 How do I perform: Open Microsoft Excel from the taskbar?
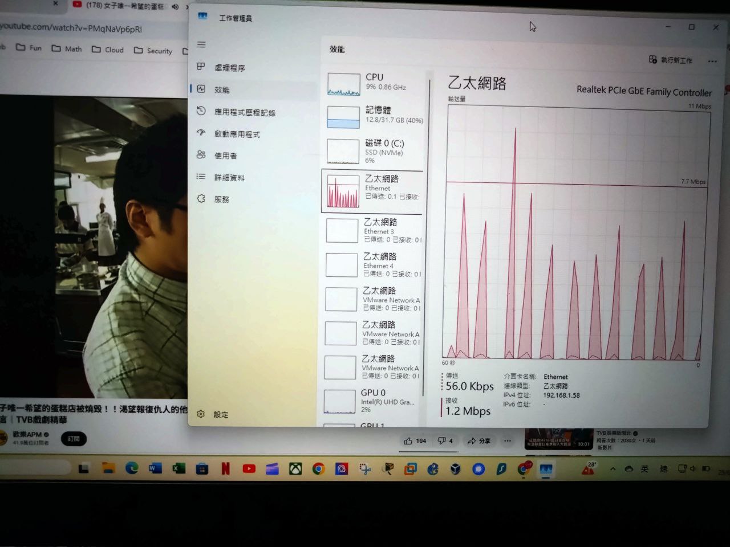179,468
